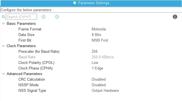
Task: Collapse the Basic Parameters group
Action: [3, 24]
